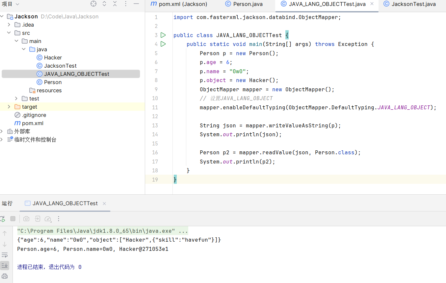Collapse the java source folder
446x283 pixels.
coord(24,49)
